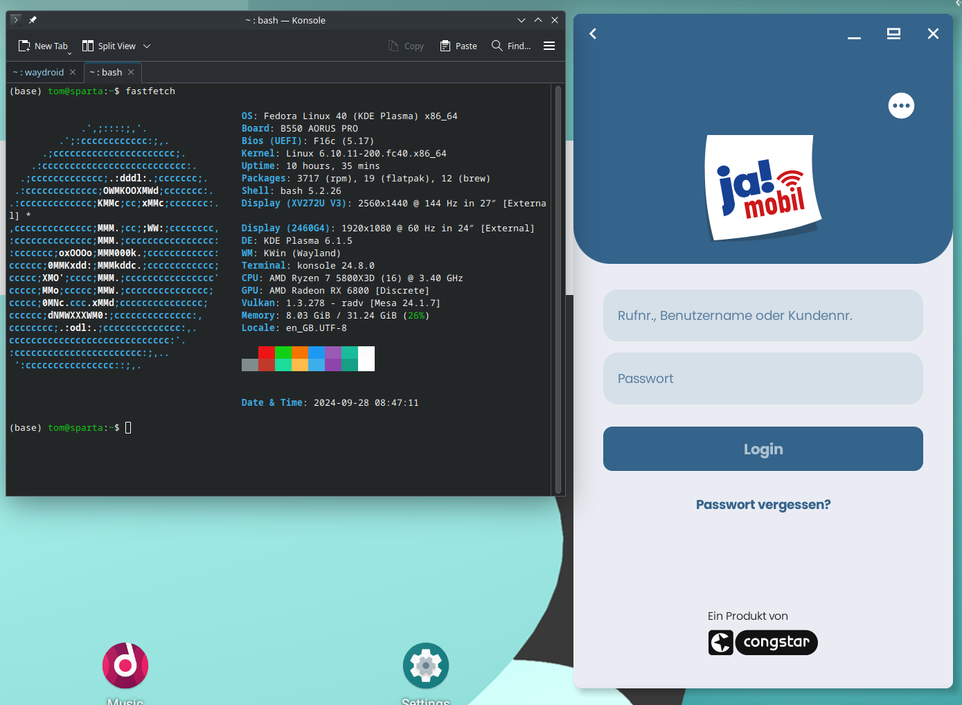Click the congstar logo
Image resolution: width=962 pixels, height=705 pixels.
[763, 642]
